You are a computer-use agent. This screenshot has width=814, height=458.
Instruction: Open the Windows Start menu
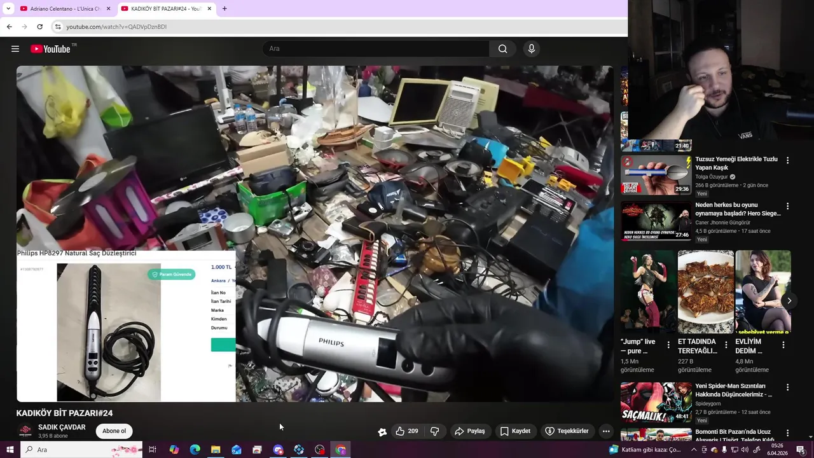point(10,450)
